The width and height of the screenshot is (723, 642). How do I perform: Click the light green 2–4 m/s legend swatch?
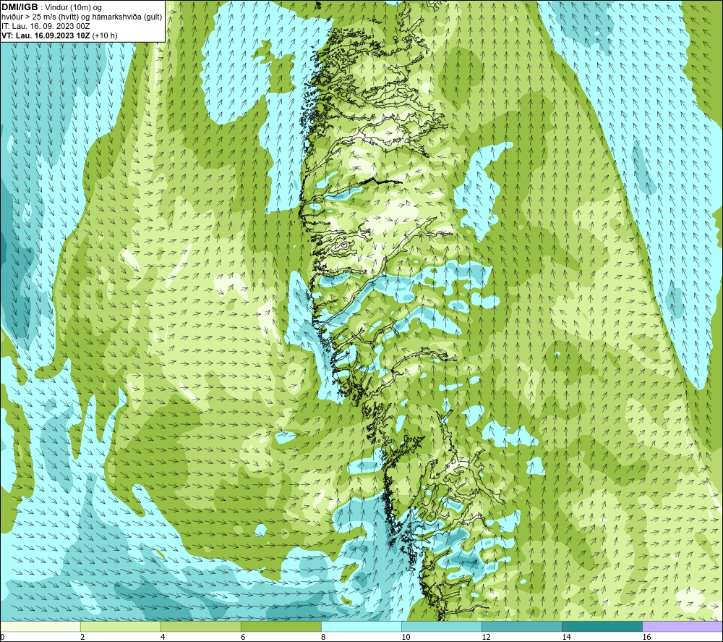(x=120, y=626)
